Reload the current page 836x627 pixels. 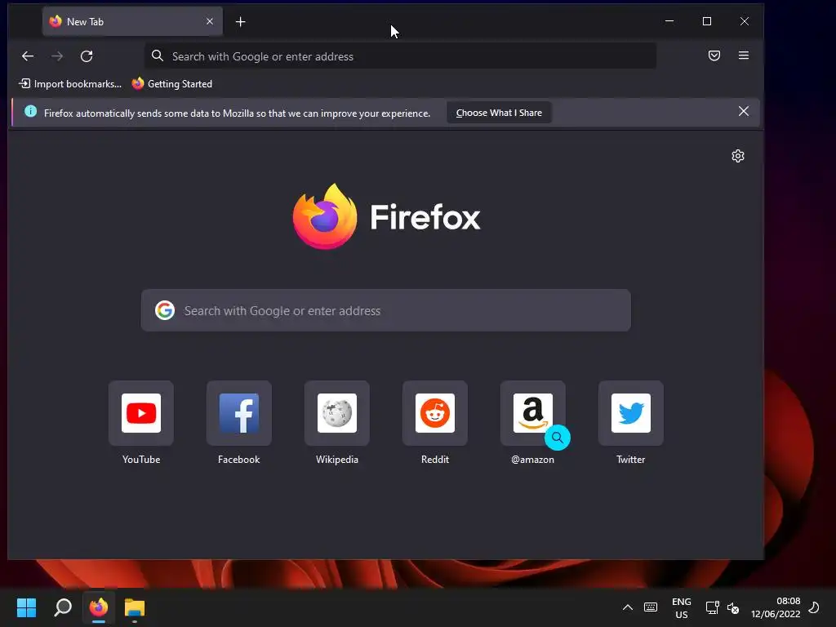[87, 56]
